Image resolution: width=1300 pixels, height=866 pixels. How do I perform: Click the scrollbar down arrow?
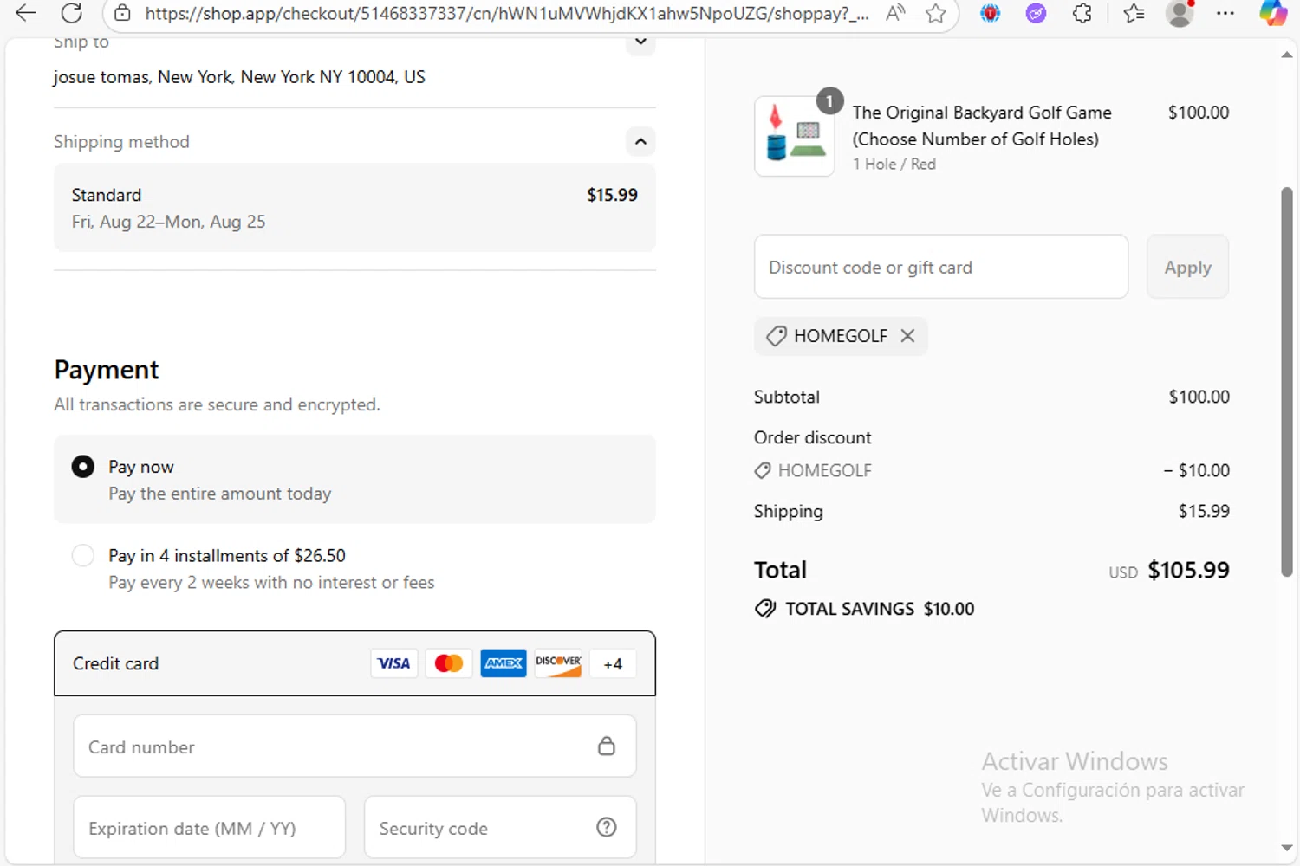[1287, 848]
